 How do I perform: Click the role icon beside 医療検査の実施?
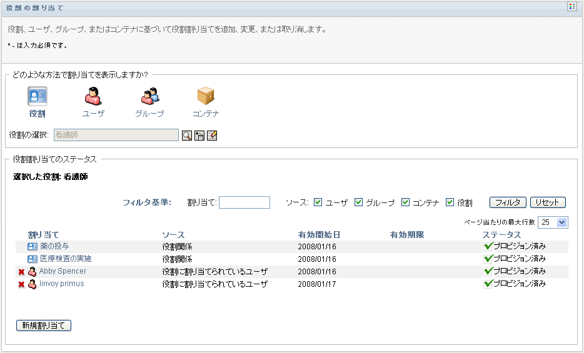[33, 259]
